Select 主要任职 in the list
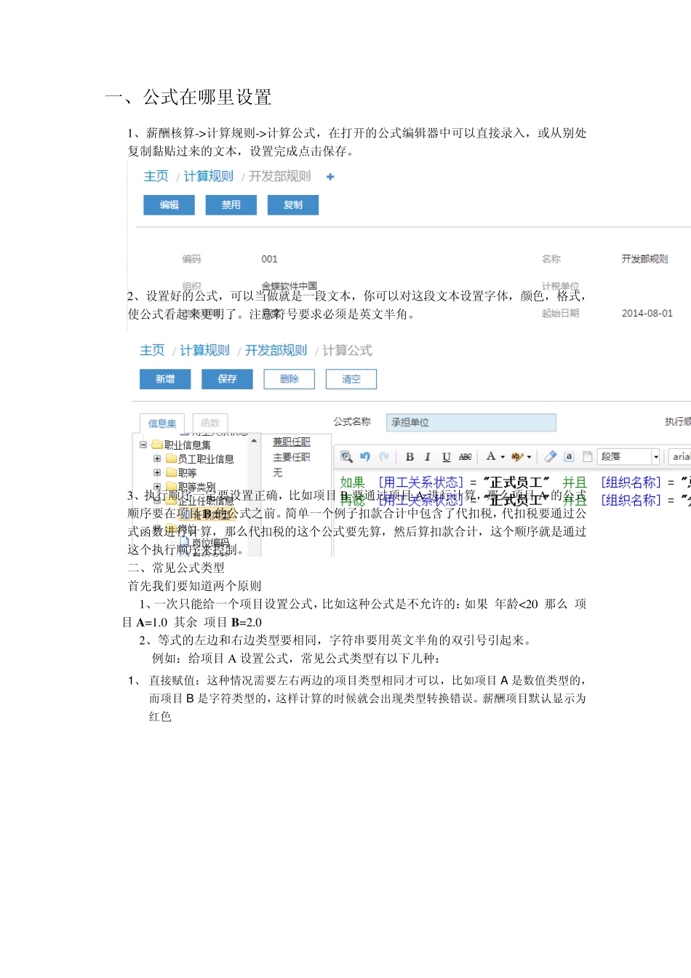The width and height of the screenshot is (691, 978). pos(291,457)
